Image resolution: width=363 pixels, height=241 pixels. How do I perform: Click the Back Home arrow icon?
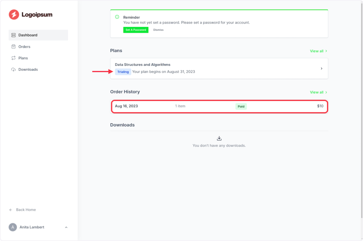(x=11, y=210)
